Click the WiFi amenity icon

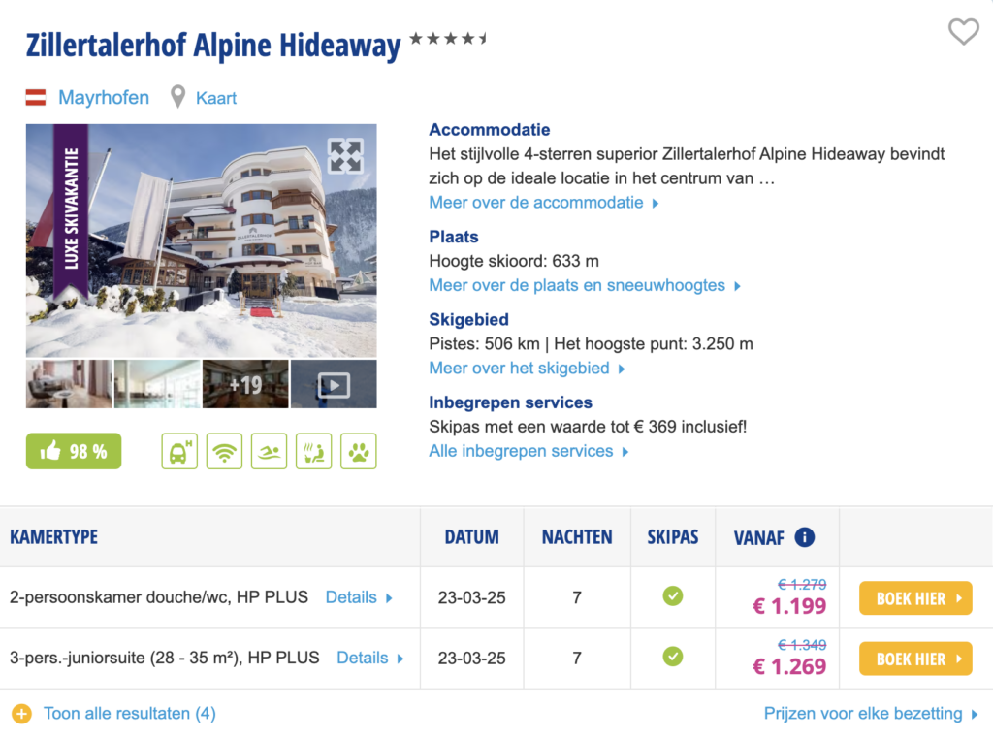click(x=224, y=451)
